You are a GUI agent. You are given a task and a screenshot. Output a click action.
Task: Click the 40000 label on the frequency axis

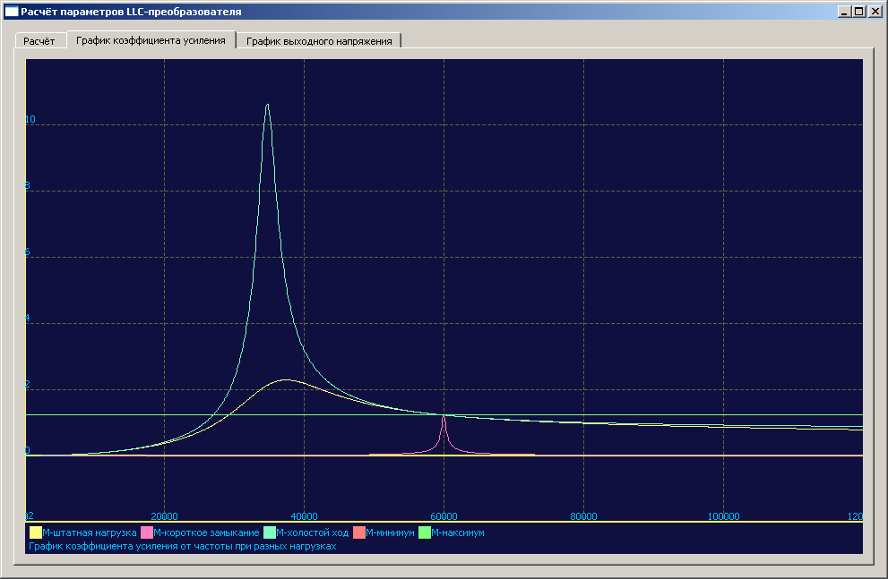tap(304, 516)
